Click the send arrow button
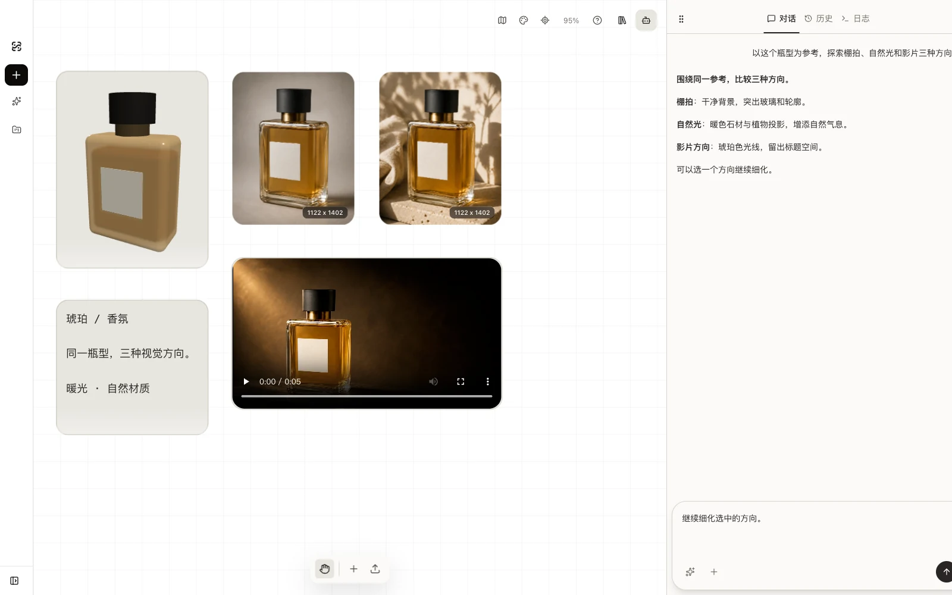The height and width of the screenshot is (595, 952). (x=945, y=571)
